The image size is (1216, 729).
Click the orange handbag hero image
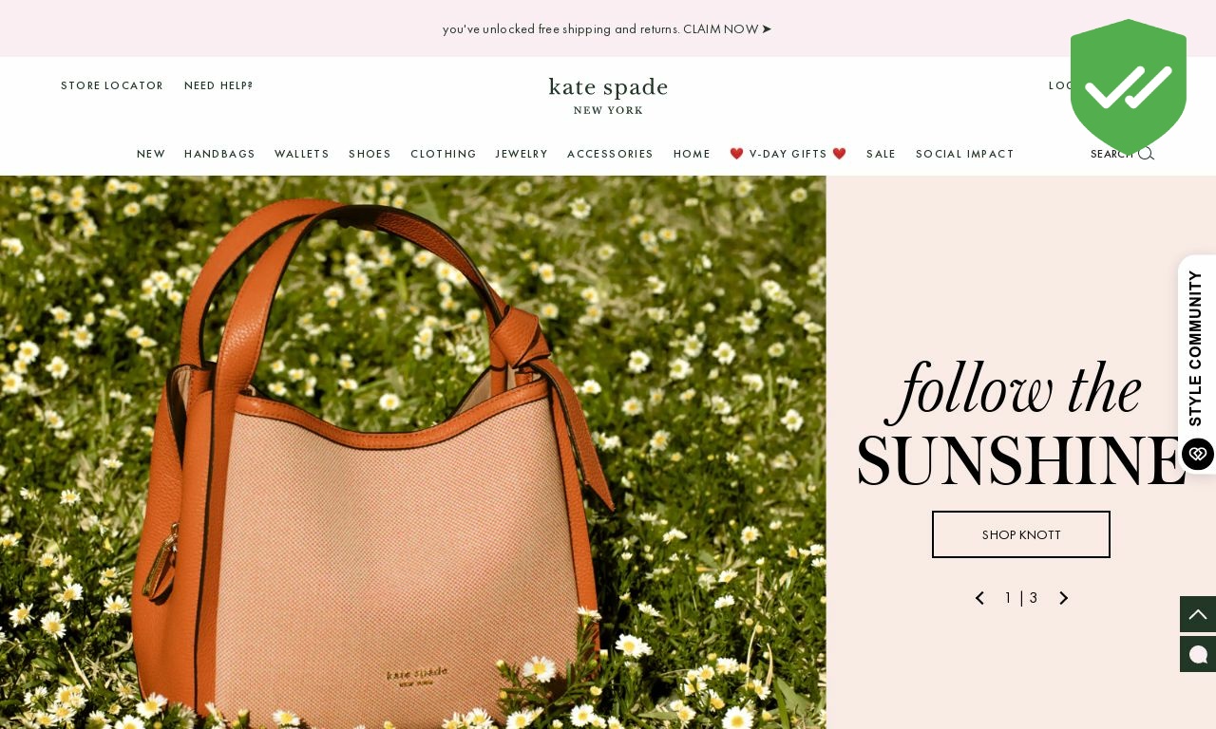tap(412, 452)
